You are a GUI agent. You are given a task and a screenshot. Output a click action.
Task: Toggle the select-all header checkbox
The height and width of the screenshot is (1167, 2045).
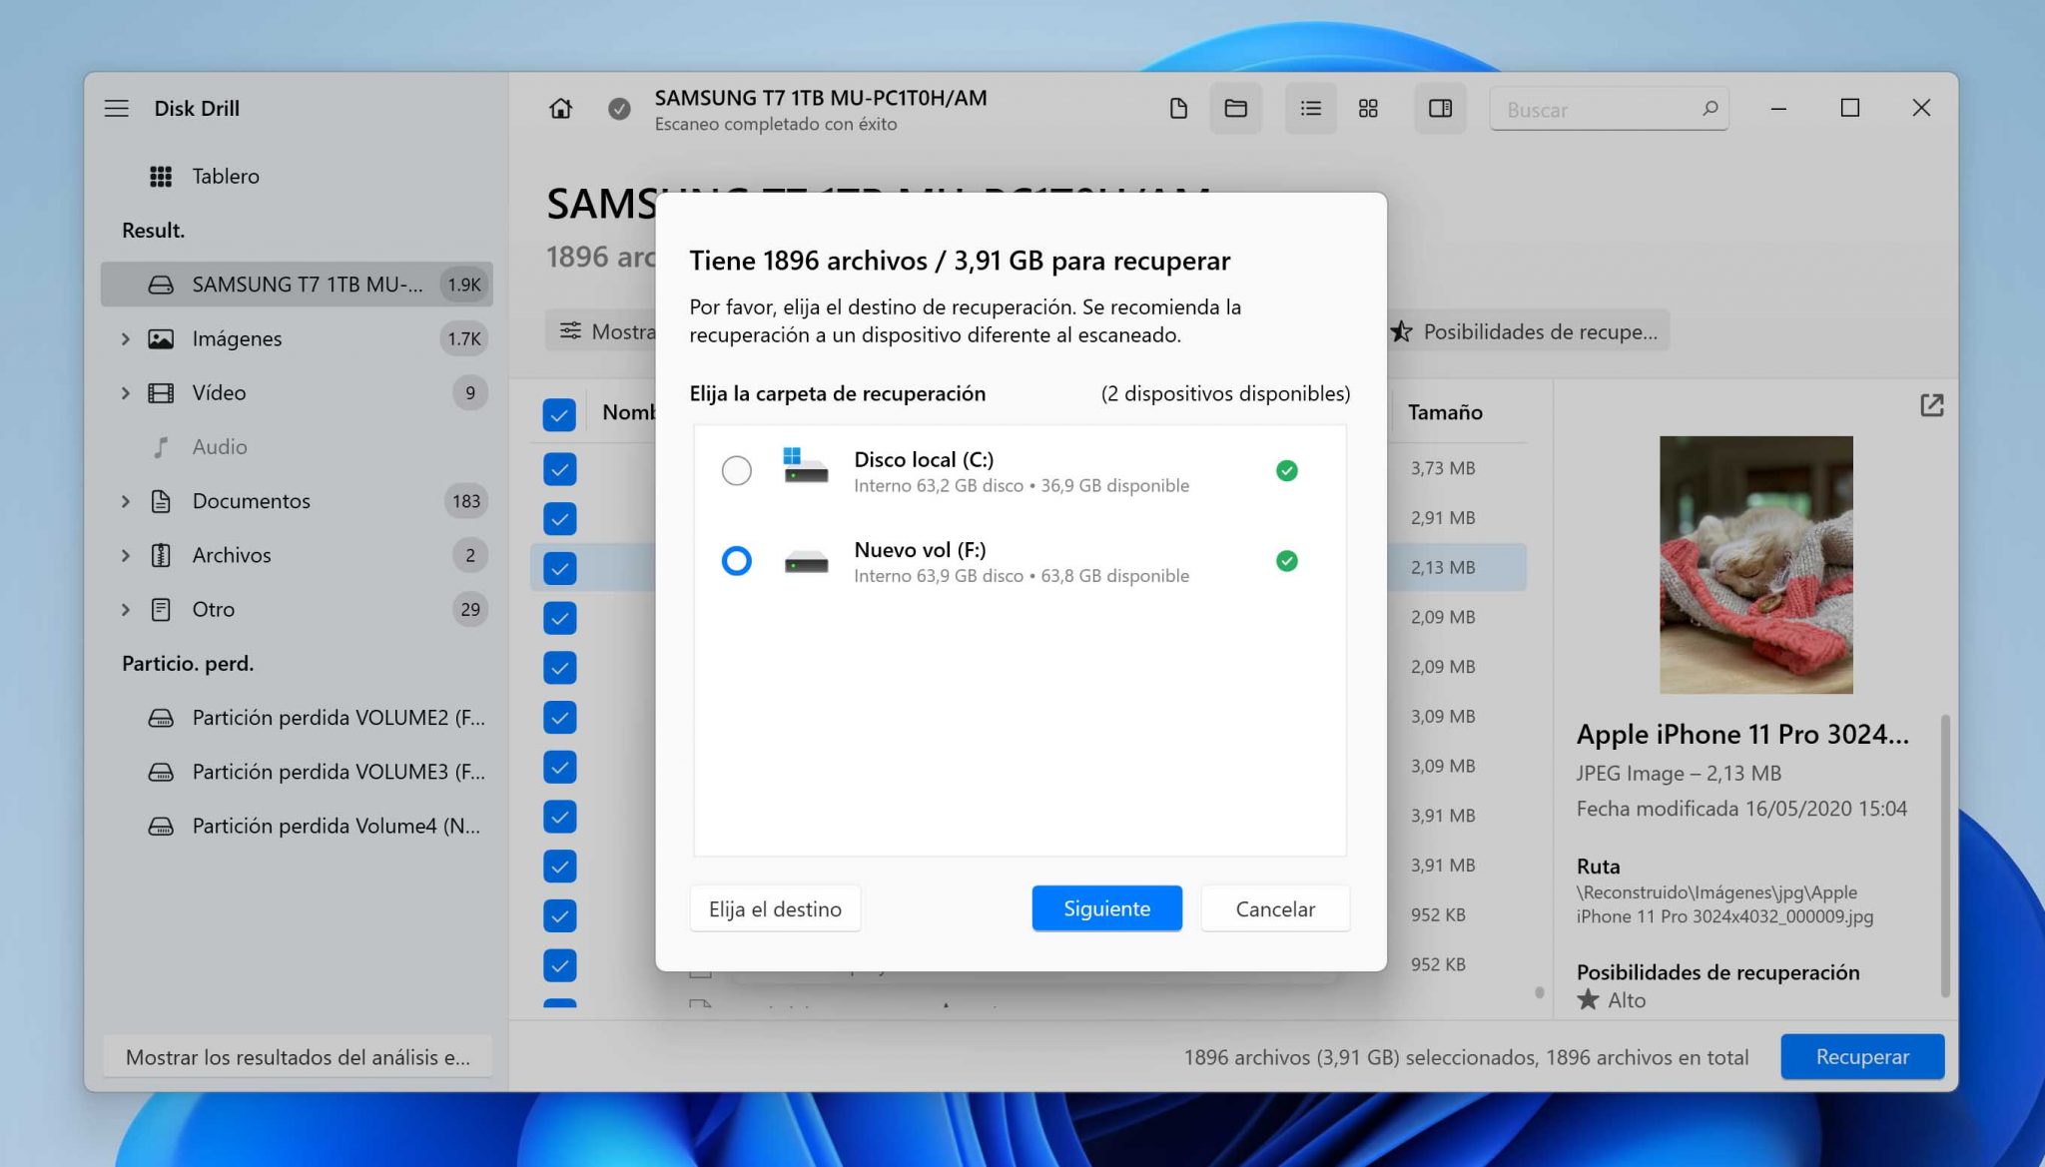[559, 413]
